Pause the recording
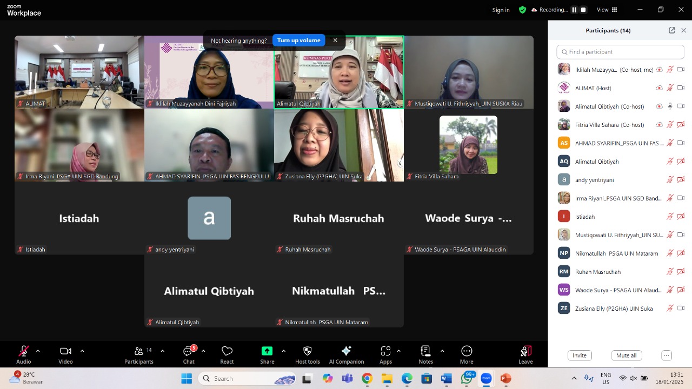 pyautogui.click(x=574, y=10)
